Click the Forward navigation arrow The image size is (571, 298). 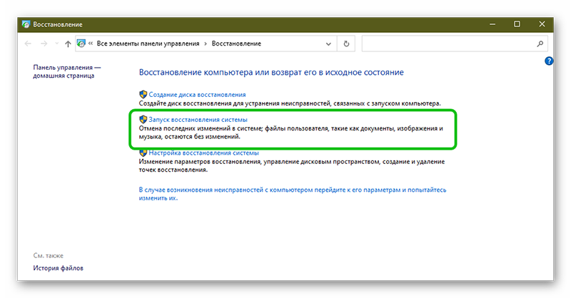pyautogui.click(x=44, y=43)
